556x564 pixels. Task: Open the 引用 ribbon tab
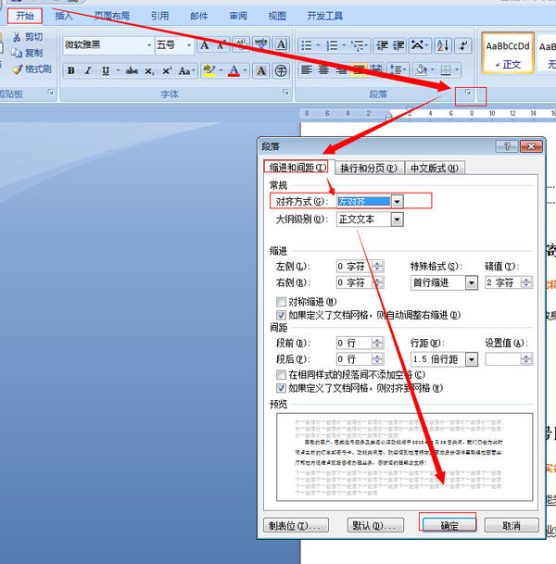[159, 16]
